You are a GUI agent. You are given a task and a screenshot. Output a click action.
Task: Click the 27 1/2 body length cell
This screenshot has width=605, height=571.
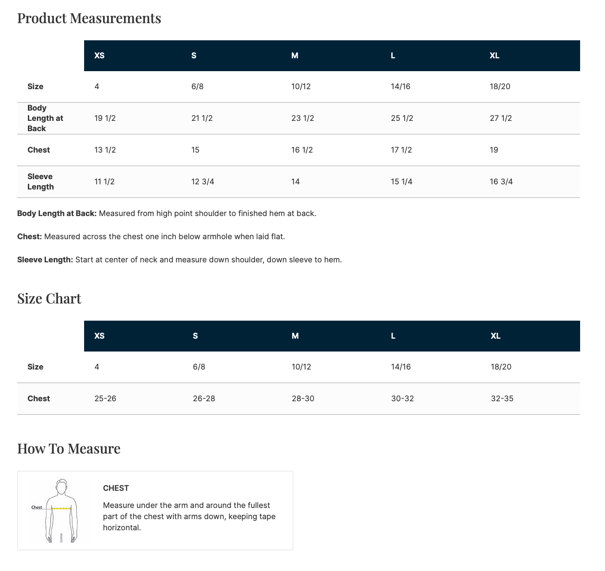pyautogui.click(x=501, y=118)
